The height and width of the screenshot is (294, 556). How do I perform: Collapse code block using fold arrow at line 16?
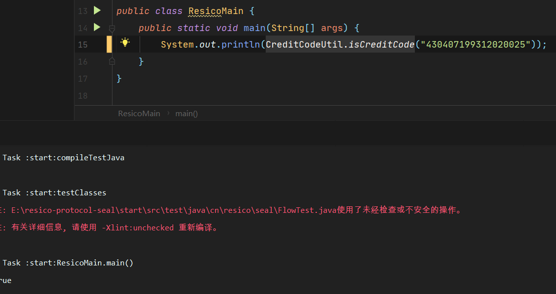coord(112,61)
